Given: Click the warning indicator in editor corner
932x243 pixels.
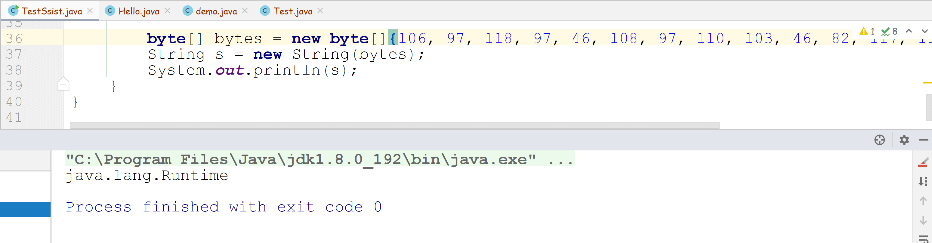Looking at the screenshot, I should [x=867, y=31].
